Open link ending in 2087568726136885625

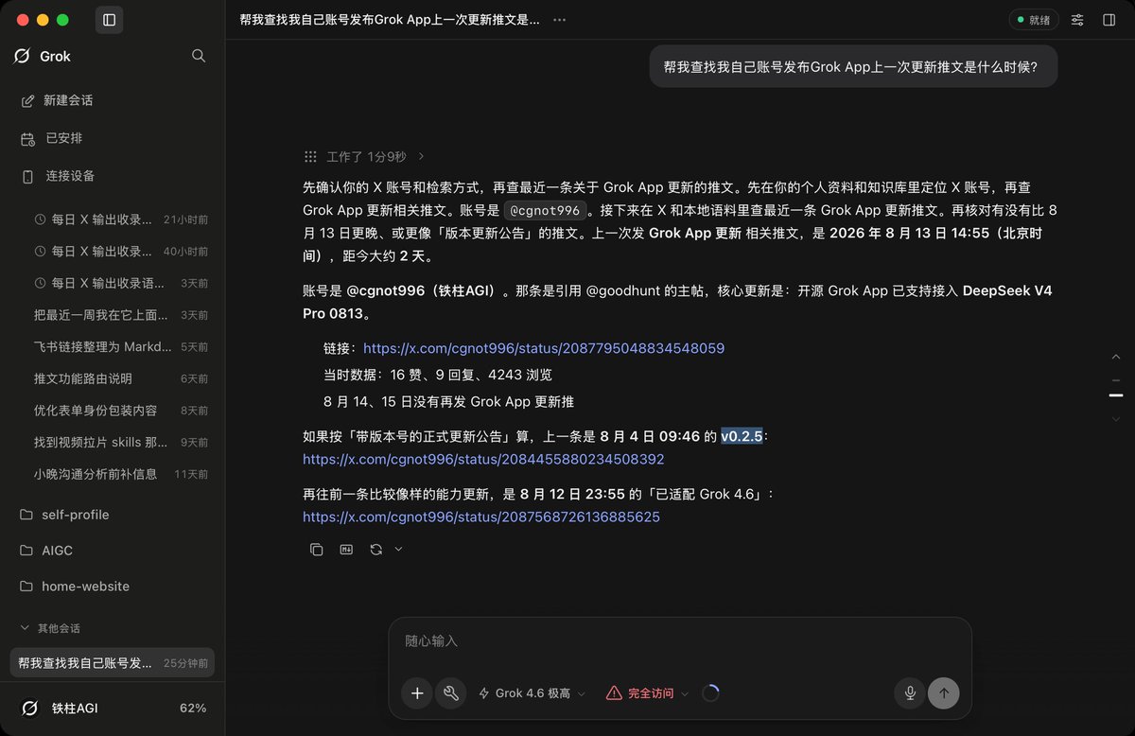pyautogui.click(x=481, y=517)
